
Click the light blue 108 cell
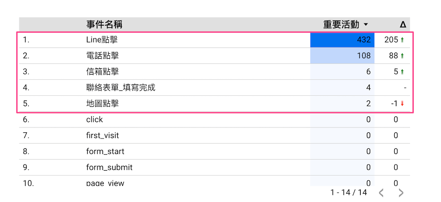click(342, 56)
